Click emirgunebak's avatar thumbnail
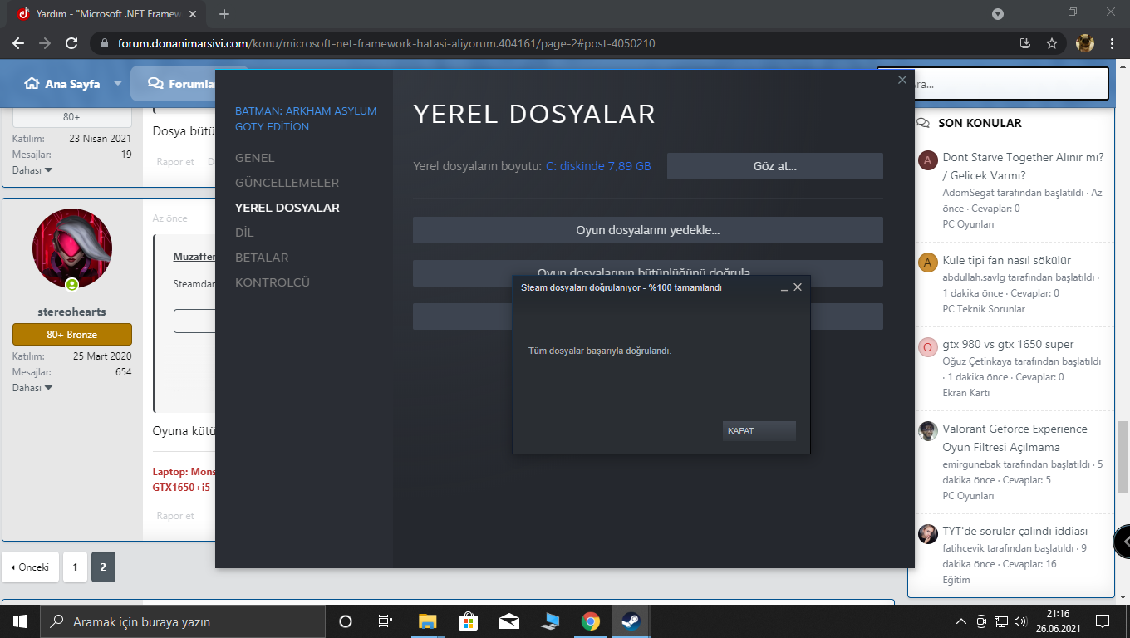The width and height of the screenshot is (1130, 638). click(928, 431)
